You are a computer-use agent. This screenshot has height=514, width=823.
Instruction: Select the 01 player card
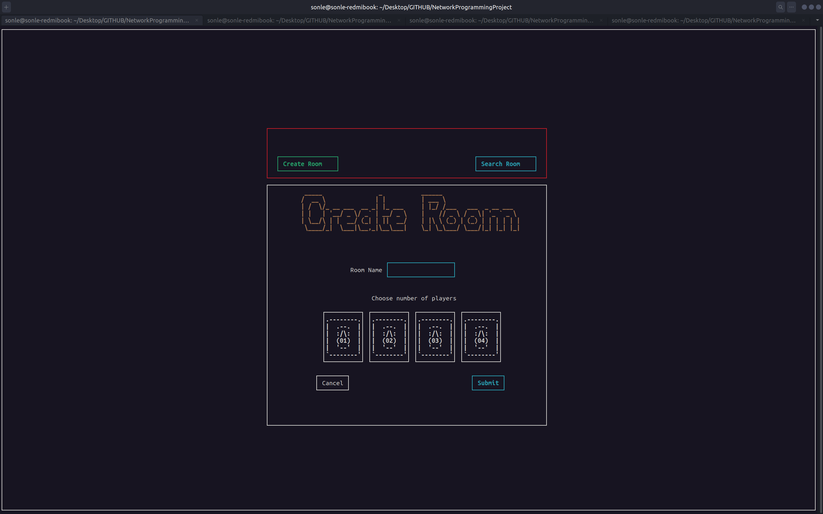[343, 337]
